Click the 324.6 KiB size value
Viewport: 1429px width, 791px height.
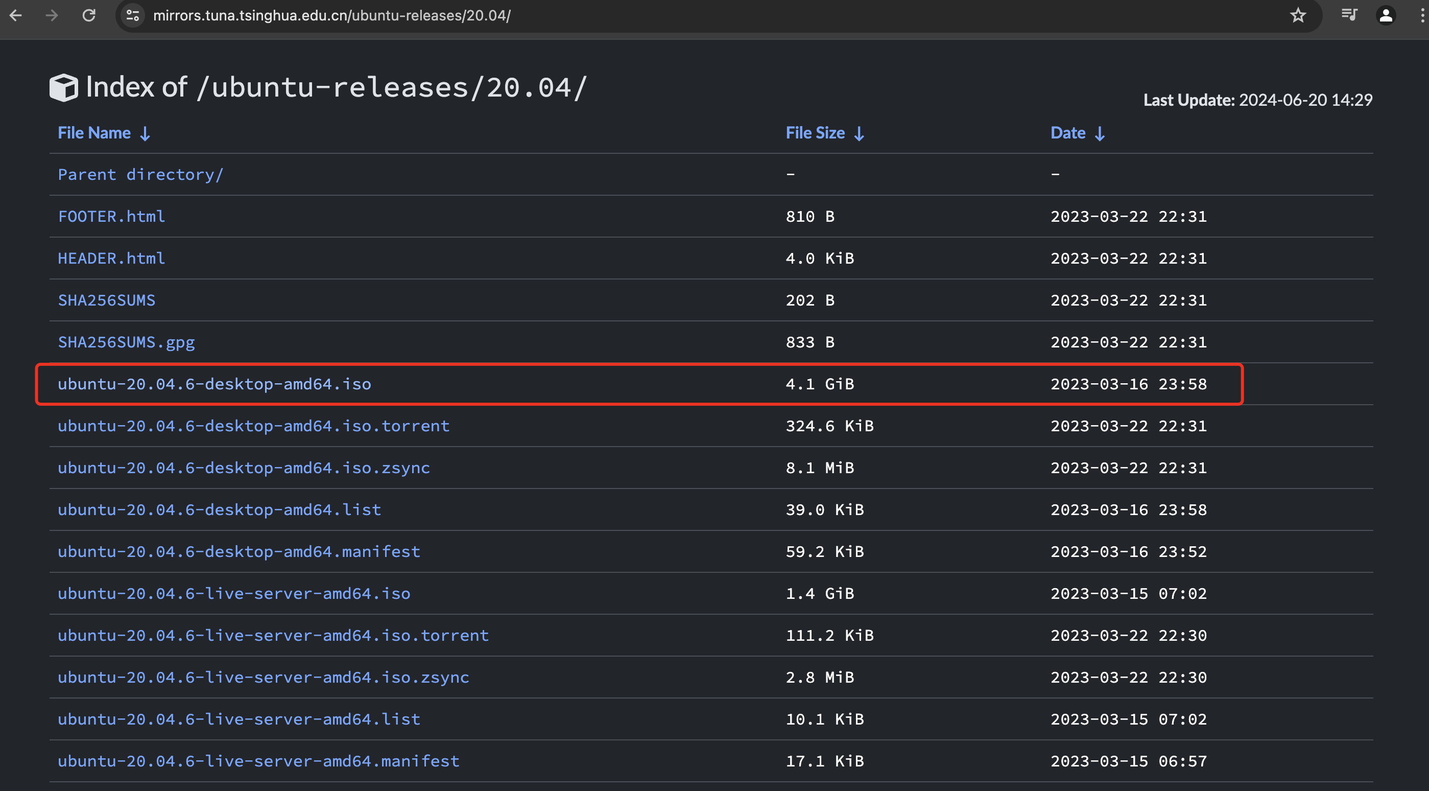[x=830, y=426]
